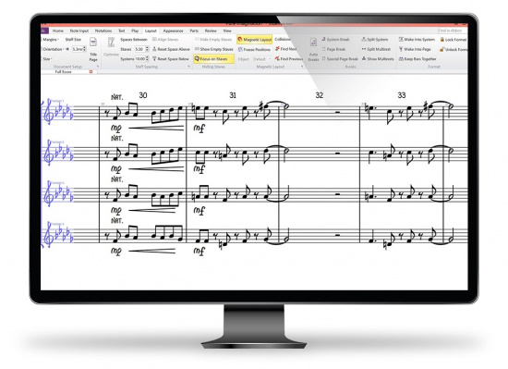Toggle Auto Breaks
Screen dimensions: 508x369
click(x=313, y=49)
